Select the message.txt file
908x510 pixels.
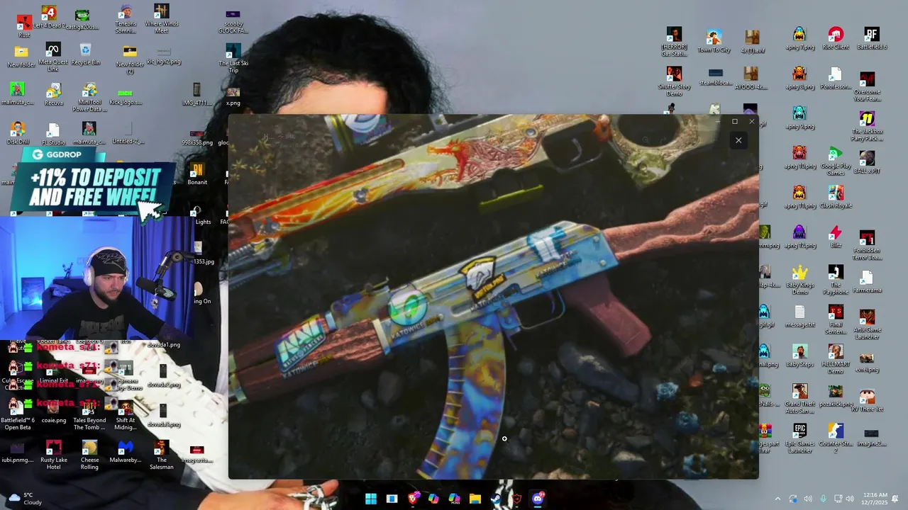800,316
